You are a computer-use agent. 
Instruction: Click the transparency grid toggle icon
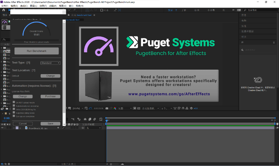pos(139,108)
